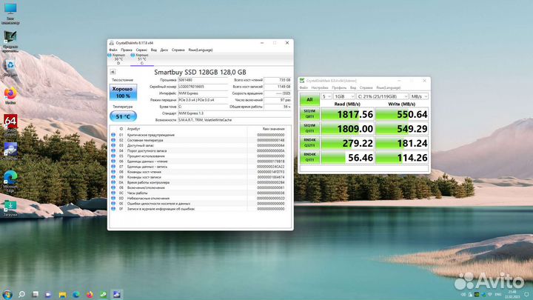Open the Recycle Bin desktop icon
Viewport: 533px width, 300px height.
click(10, 67)
